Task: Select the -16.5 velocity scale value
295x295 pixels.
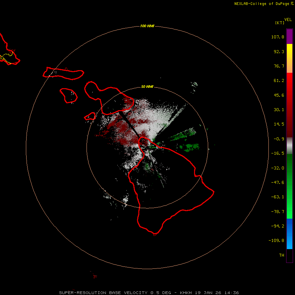Action: (278, 153)
